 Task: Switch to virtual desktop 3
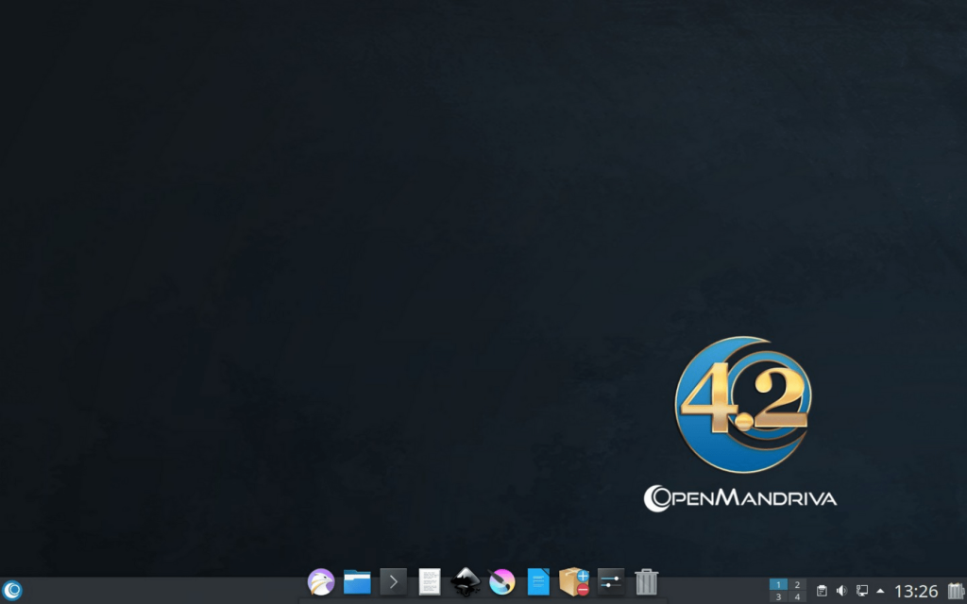click(778, 596)
